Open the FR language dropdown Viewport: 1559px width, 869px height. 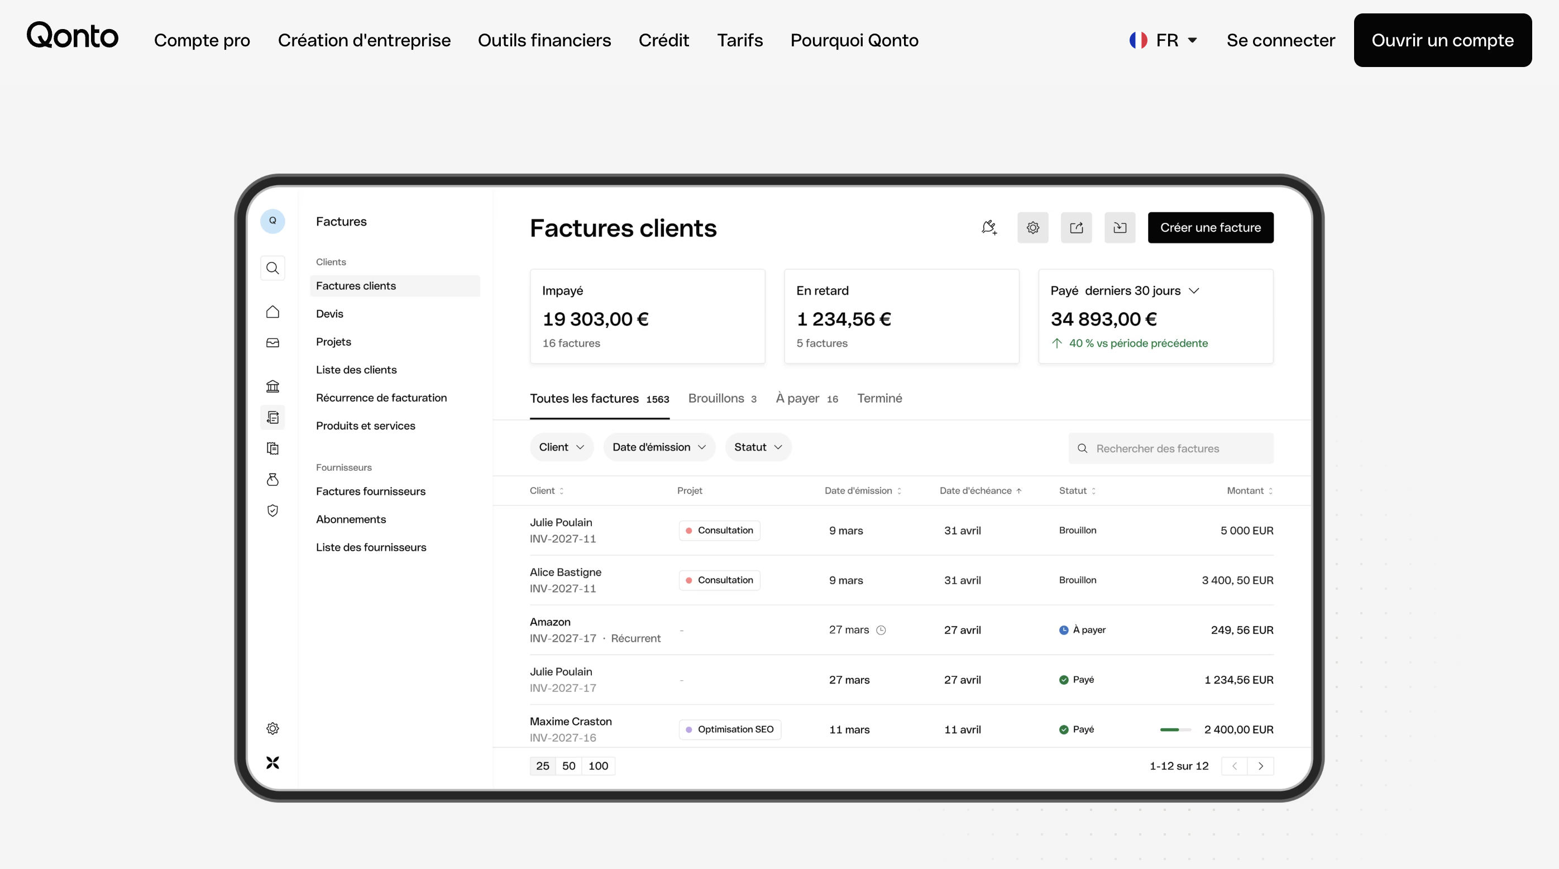pyautogui.click(x=1163, y=40)
